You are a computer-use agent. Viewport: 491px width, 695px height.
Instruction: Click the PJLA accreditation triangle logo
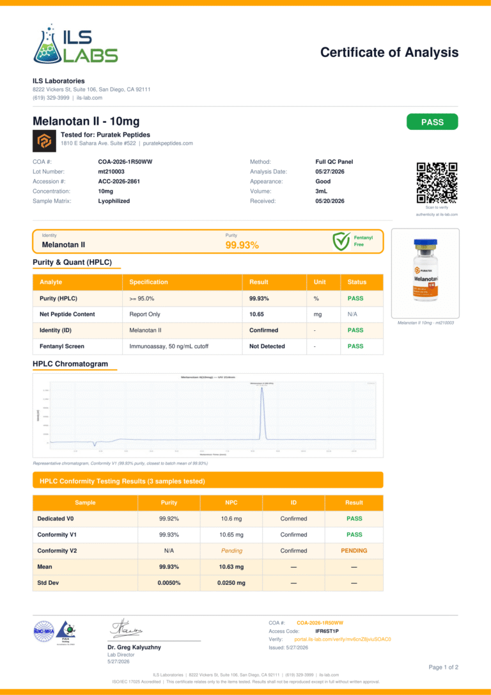pos(66,632)
